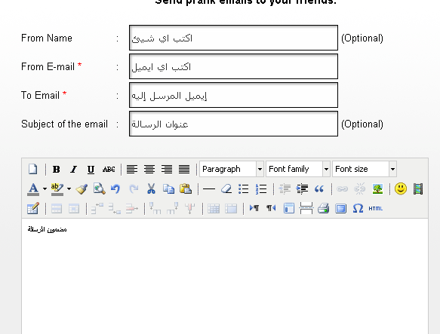Insert a page break

[x=306, y=208]
